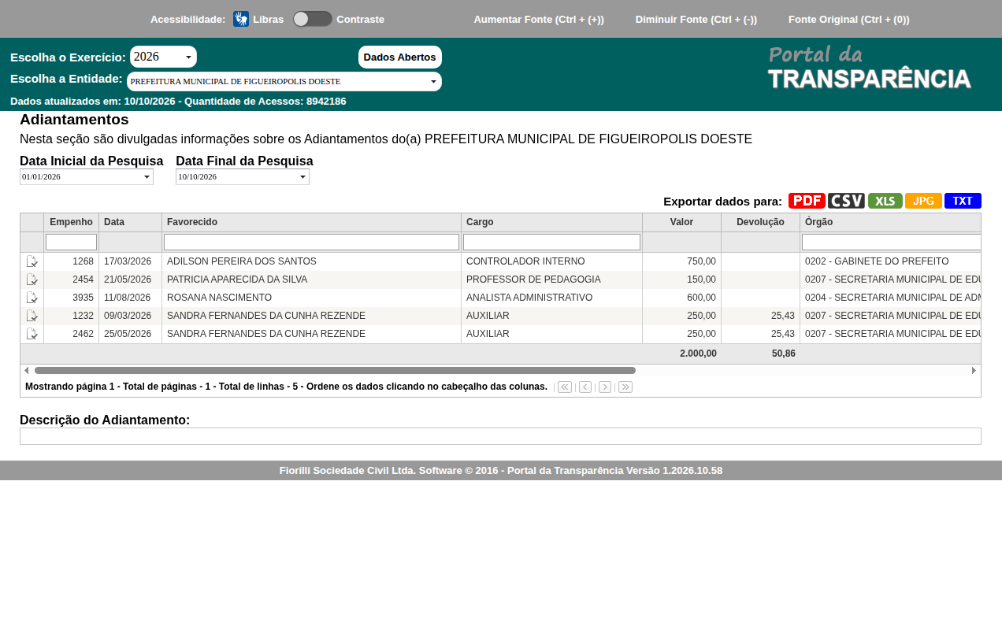Click the table horizontal scrollbar thumb
The image size is (1002, 633).
click(335, 370)
